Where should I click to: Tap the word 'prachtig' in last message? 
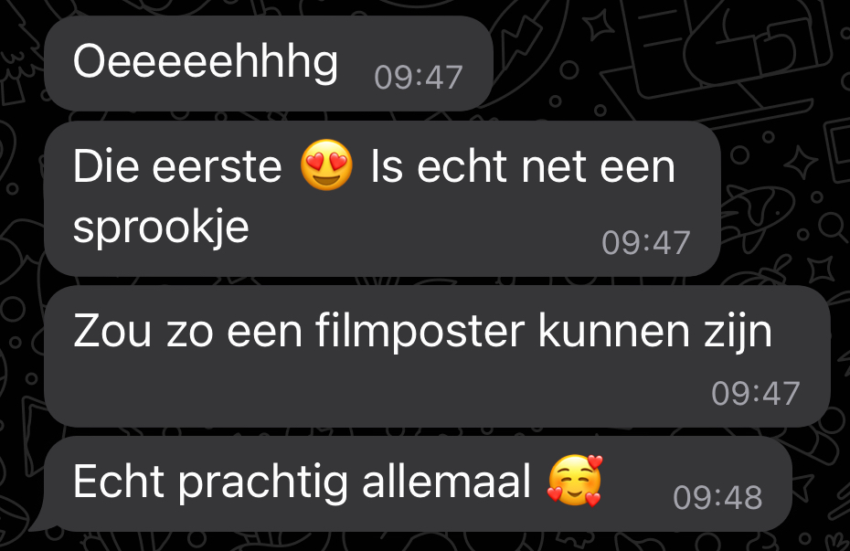[x=264, y=482]
